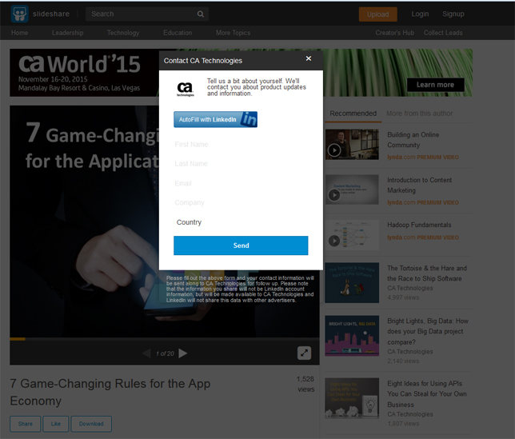Click the LinkedIn AutoFill button

pyautogui.click(x=215, y=119)
